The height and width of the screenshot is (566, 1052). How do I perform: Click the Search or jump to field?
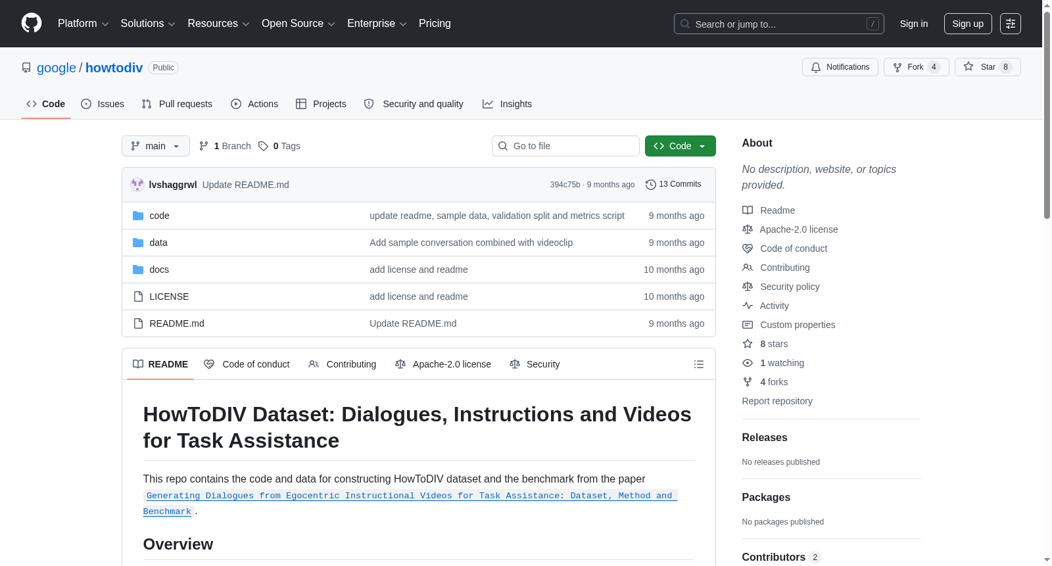tap(779, 24)
